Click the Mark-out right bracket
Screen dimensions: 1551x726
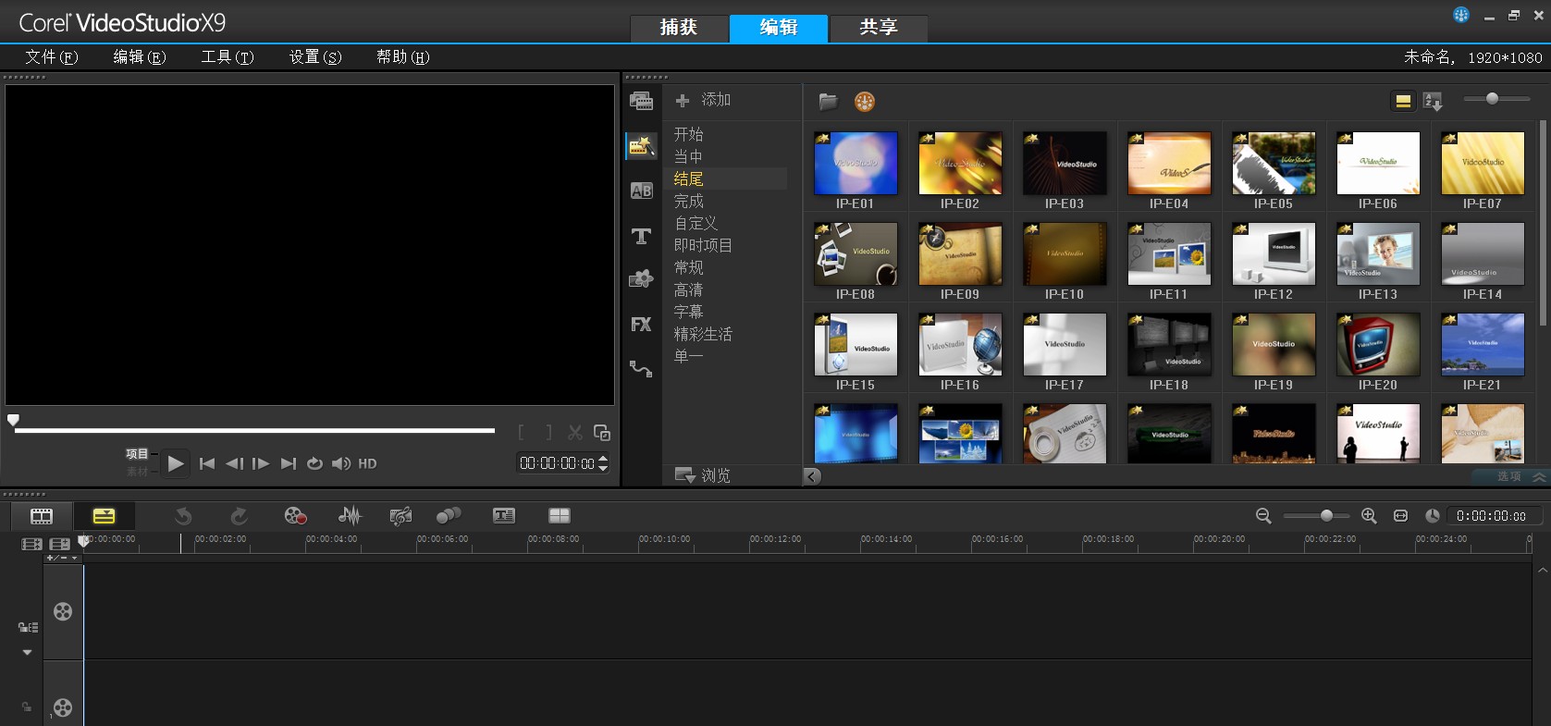(548, 433)
